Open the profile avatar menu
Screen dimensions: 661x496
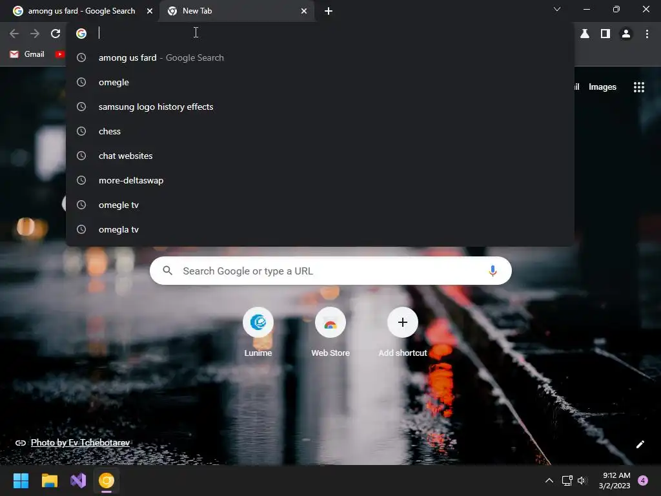coord(626,34)
